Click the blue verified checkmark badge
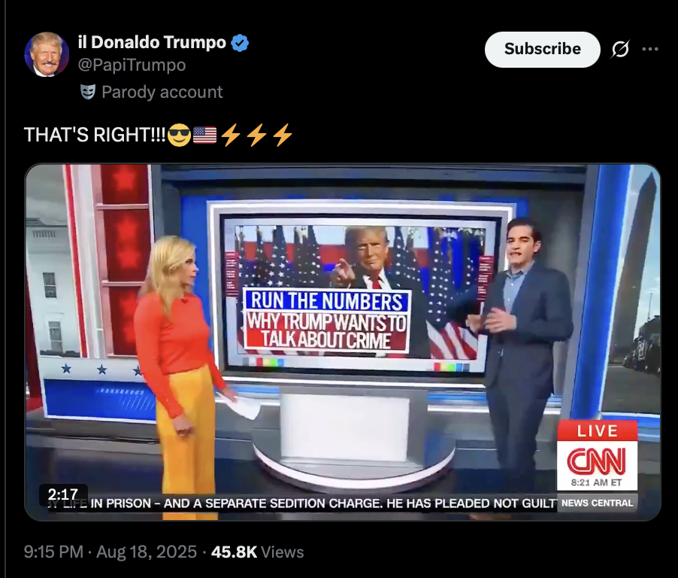678x578 pixels. click(x=240, y=43)
